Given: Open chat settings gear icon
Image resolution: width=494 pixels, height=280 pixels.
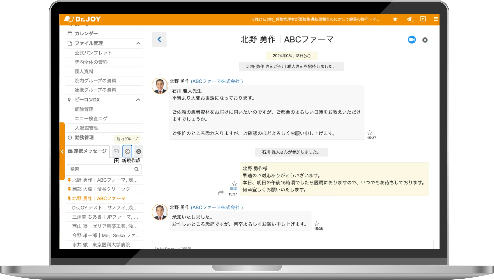Looking at the screenshot, I should [425, 40].
